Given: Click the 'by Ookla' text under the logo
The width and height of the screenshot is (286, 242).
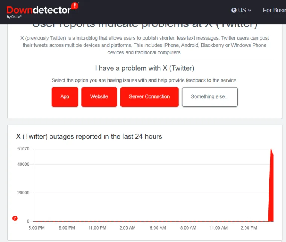Looking at the screenshot, I should (14, 17).
